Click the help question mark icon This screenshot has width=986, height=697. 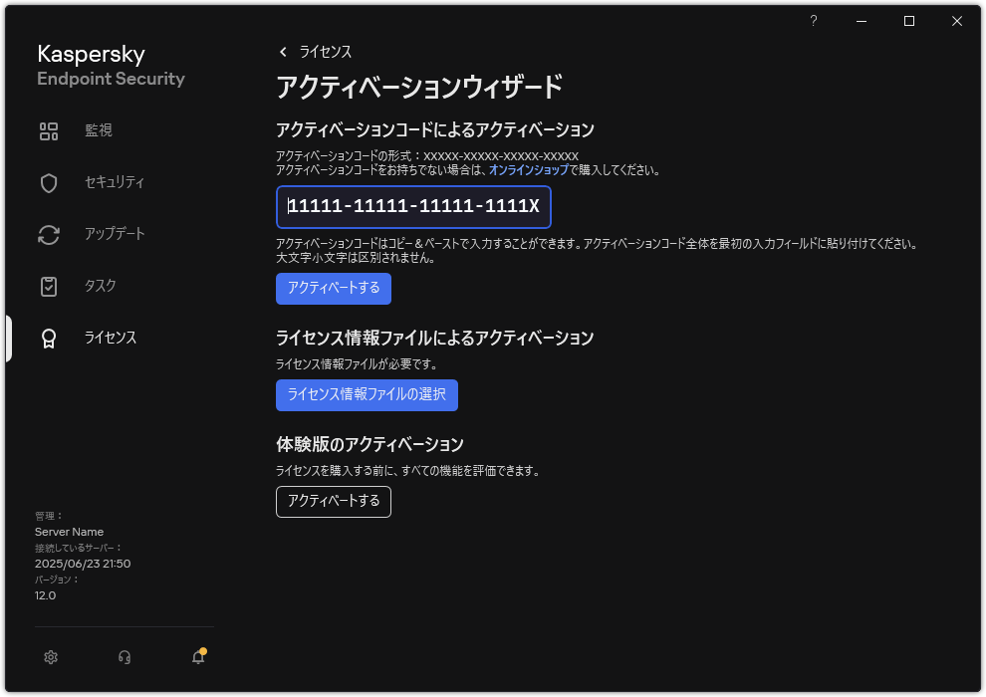coord(813,21)
